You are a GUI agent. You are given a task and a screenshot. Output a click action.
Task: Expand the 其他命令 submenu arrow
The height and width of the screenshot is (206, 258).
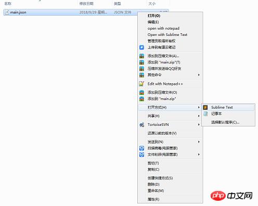pos(199,75)
